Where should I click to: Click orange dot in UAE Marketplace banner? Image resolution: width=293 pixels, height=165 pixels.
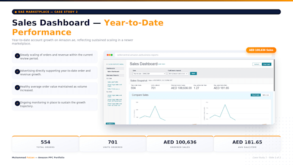click(x=16, y=12)
